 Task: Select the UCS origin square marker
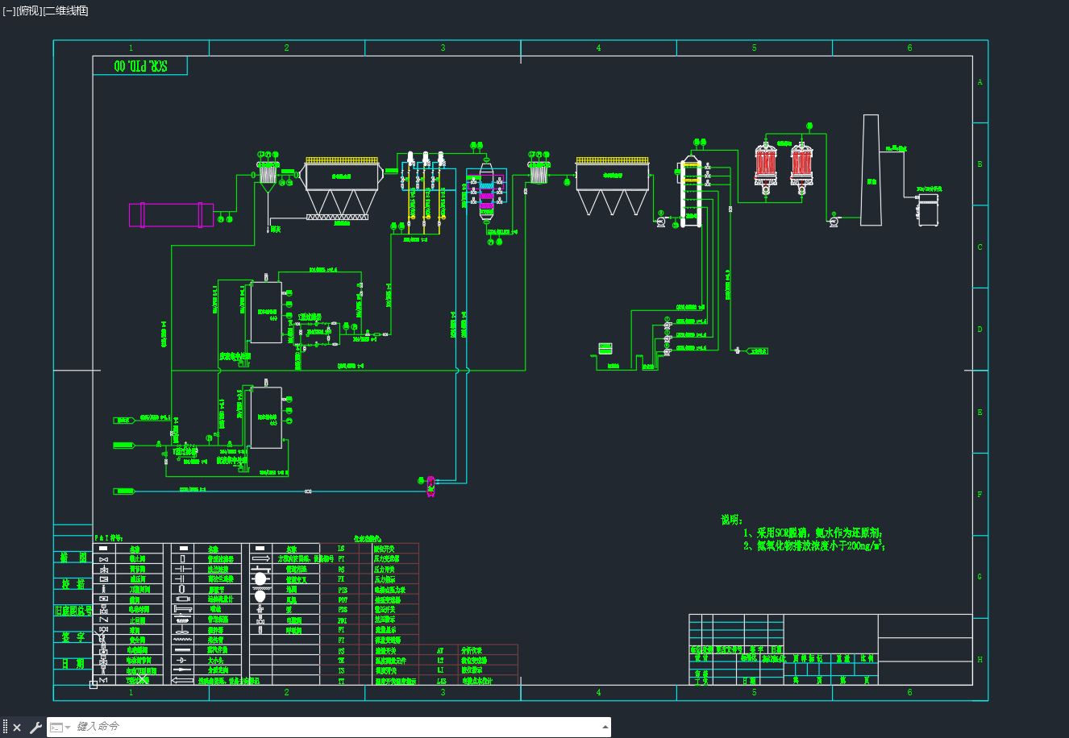coord(94,685)
